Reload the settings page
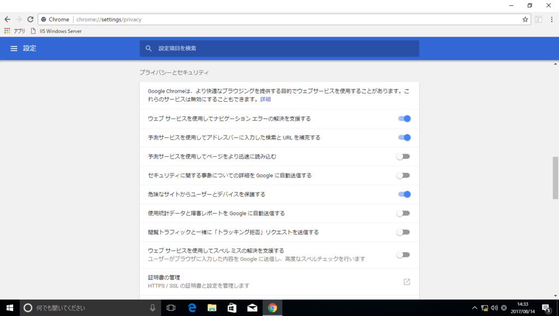 point(29,19)
